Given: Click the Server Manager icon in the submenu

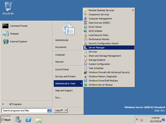Looking at the screenshot, I should tap(85, 48).
